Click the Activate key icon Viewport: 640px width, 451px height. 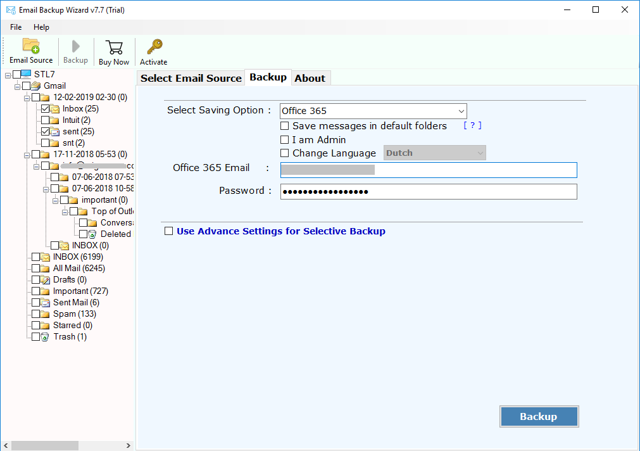(x=154, y=47)
